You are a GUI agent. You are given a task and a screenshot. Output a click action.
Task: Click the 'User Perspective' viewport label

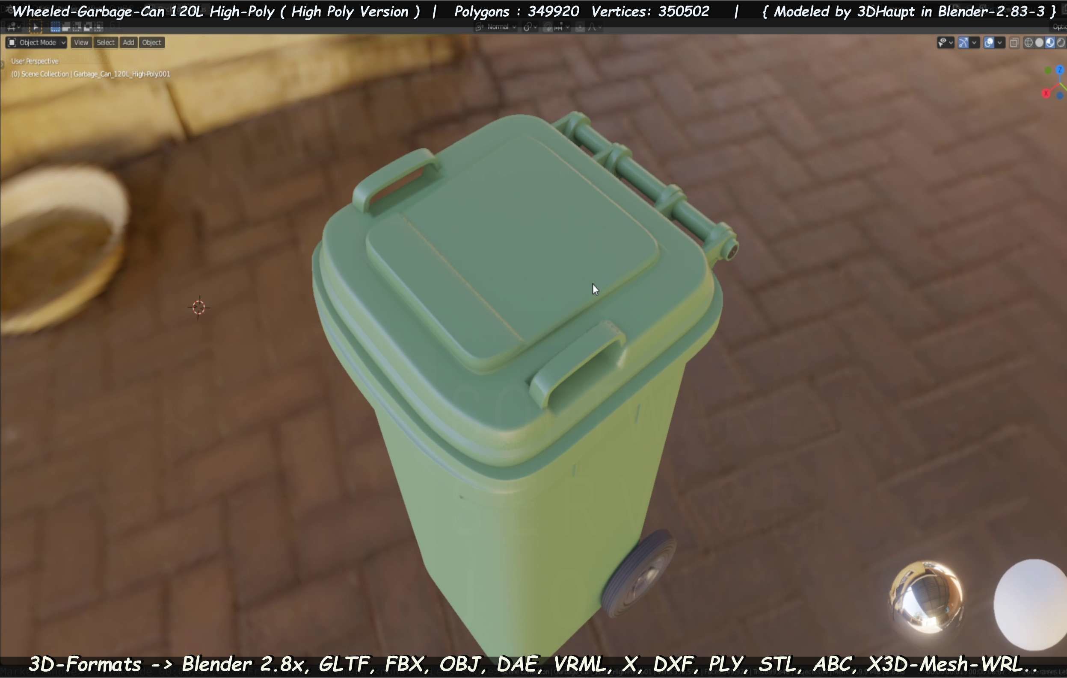pos(35,61)
